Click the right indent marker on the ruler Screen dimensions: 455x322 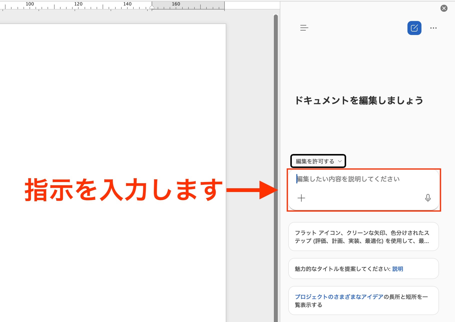(x=152, y=7)
